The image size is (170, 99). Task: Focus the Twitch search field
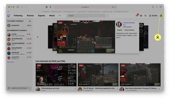coord(86,16)
